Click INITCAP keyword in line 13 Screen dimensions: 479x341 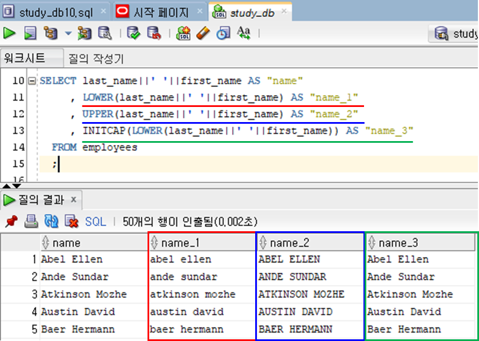click(104, 131)
